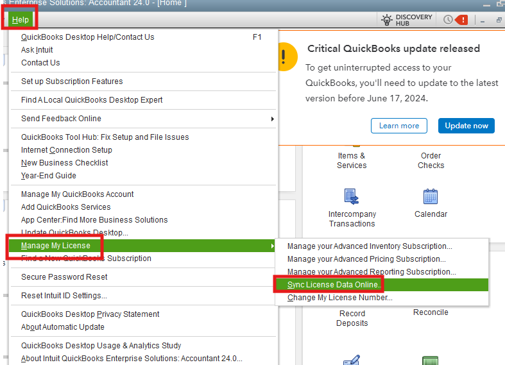Open the Discovery Hub
505x365 pixels.
406,20
